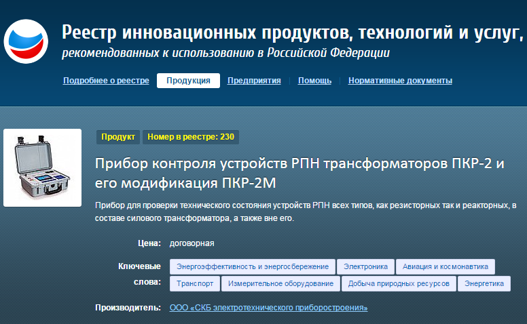The height and width of the screenshot is (324, 527).
Task: Select keyword tag 'Транспорт'
Action: tap(195, 283)
